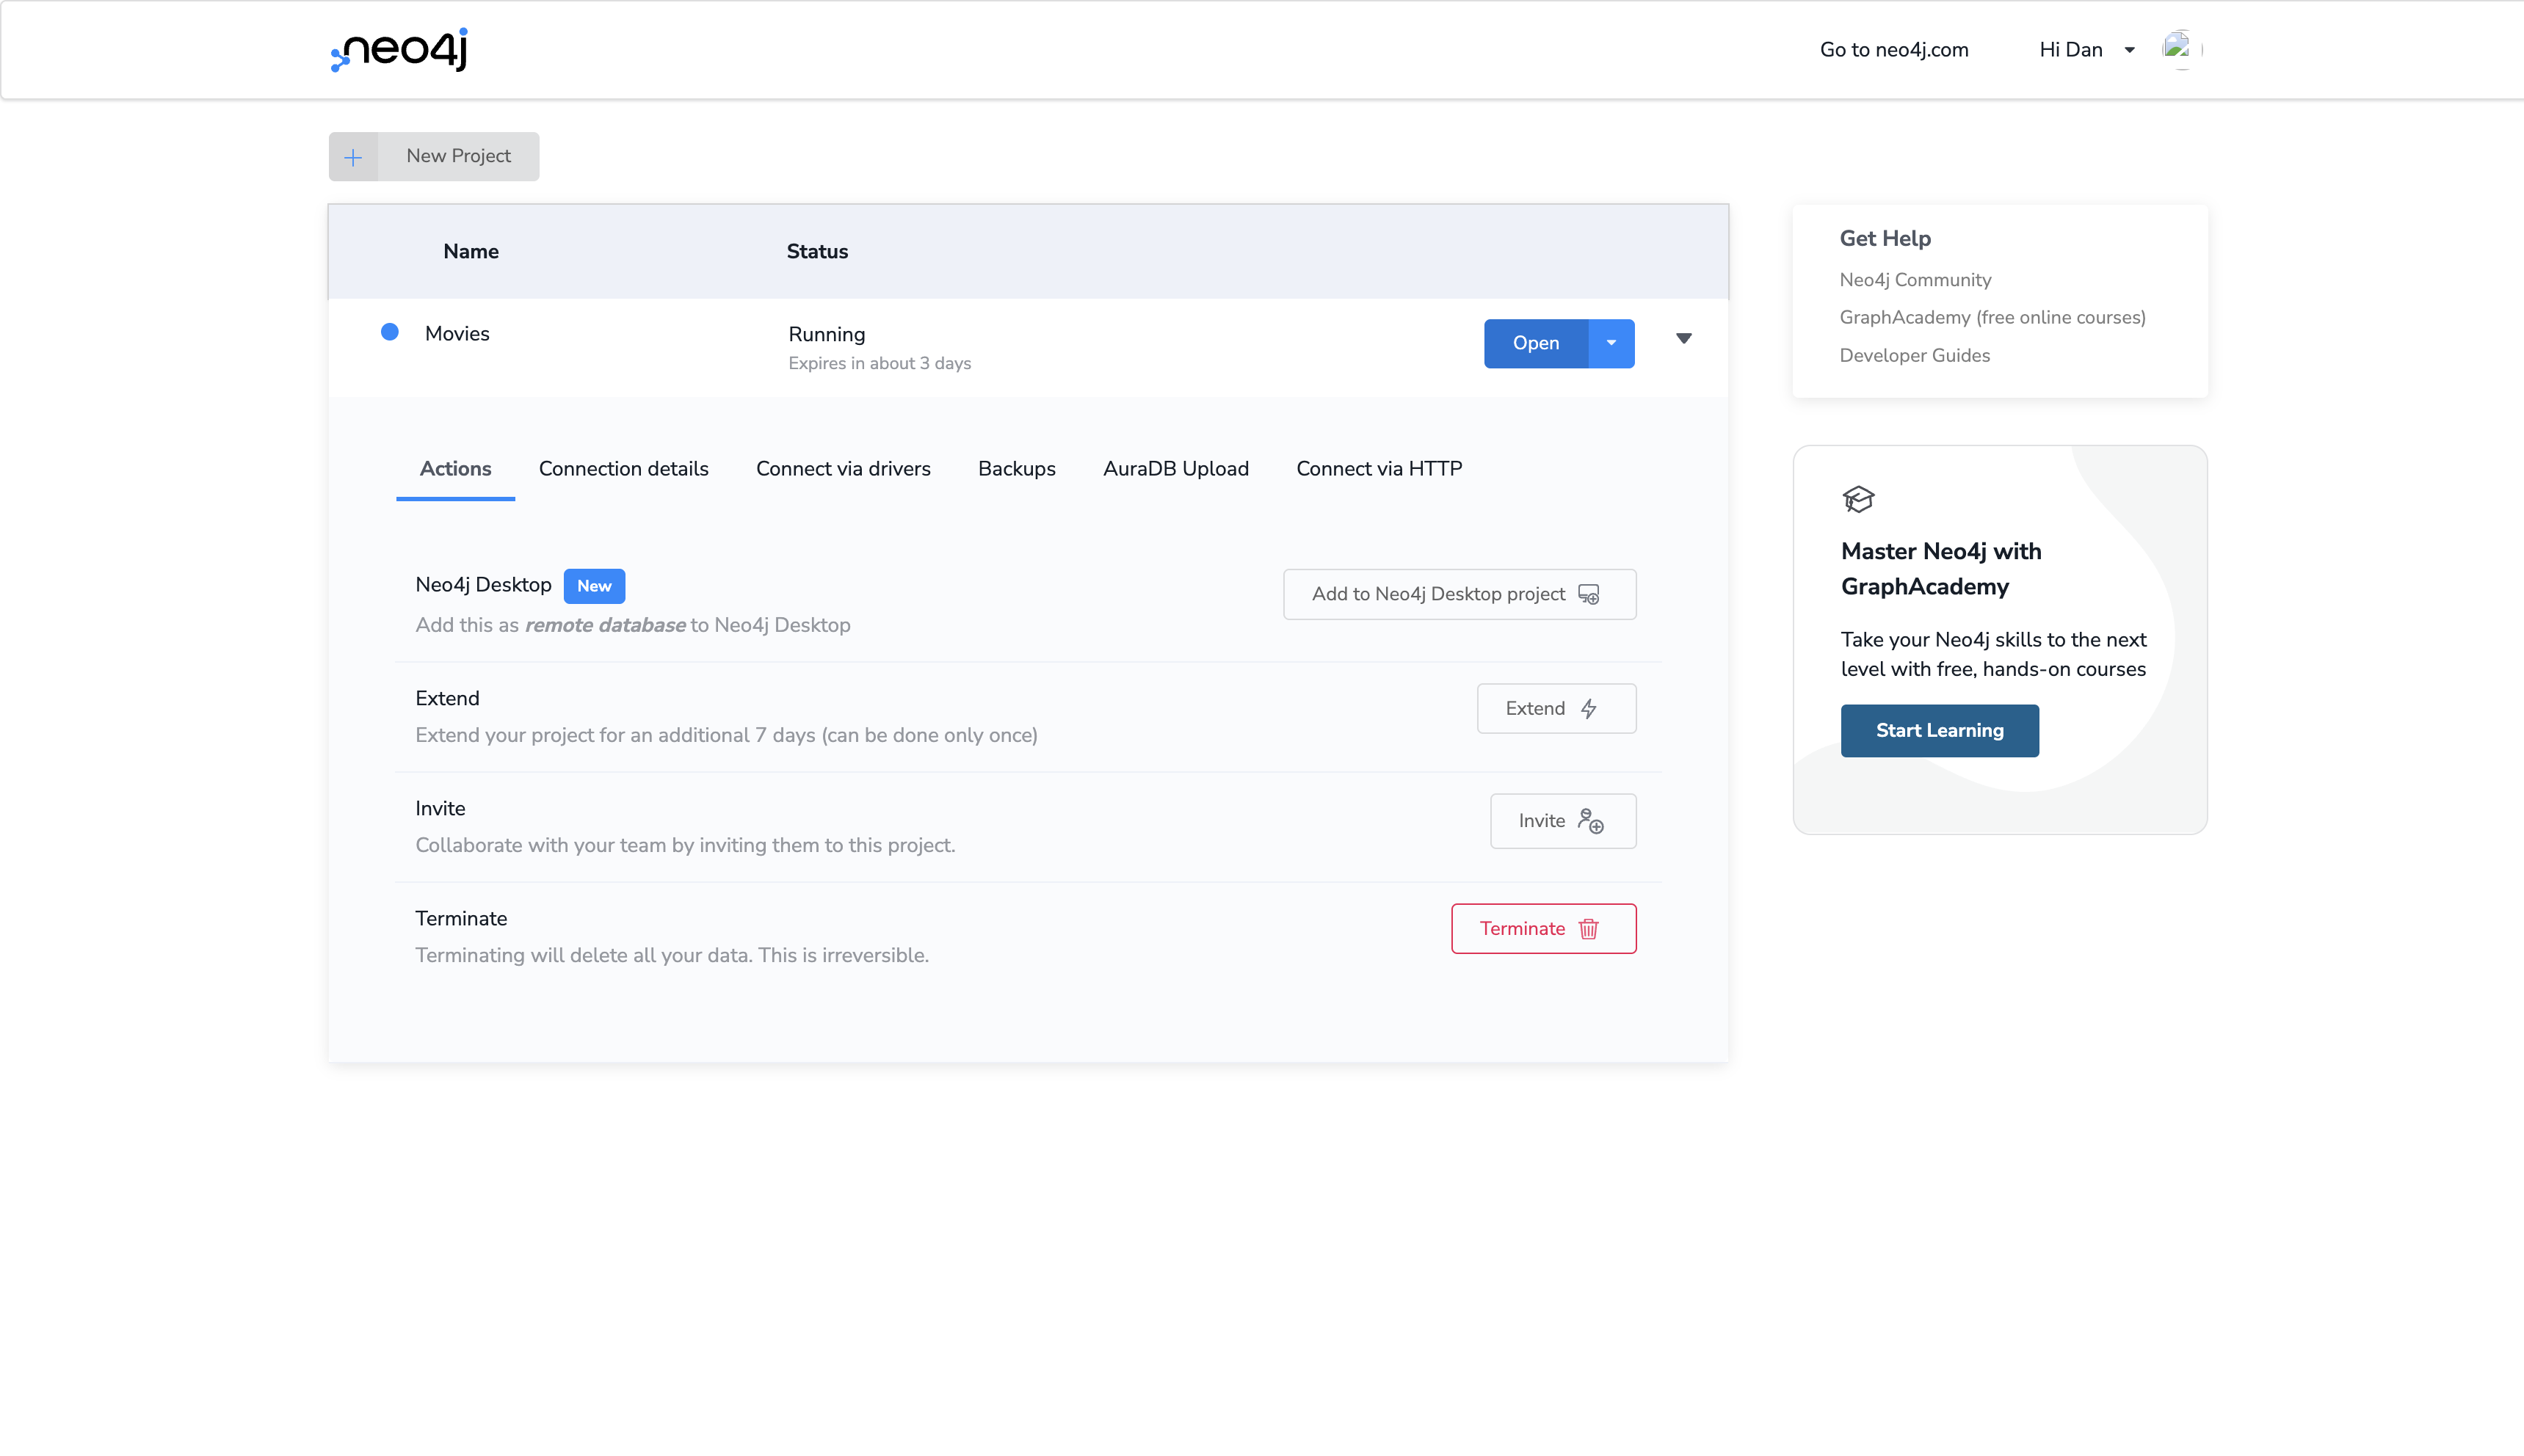Click the blue status dot next to Movies
Screen dimensions: 2524x1456
click(390, 332)
